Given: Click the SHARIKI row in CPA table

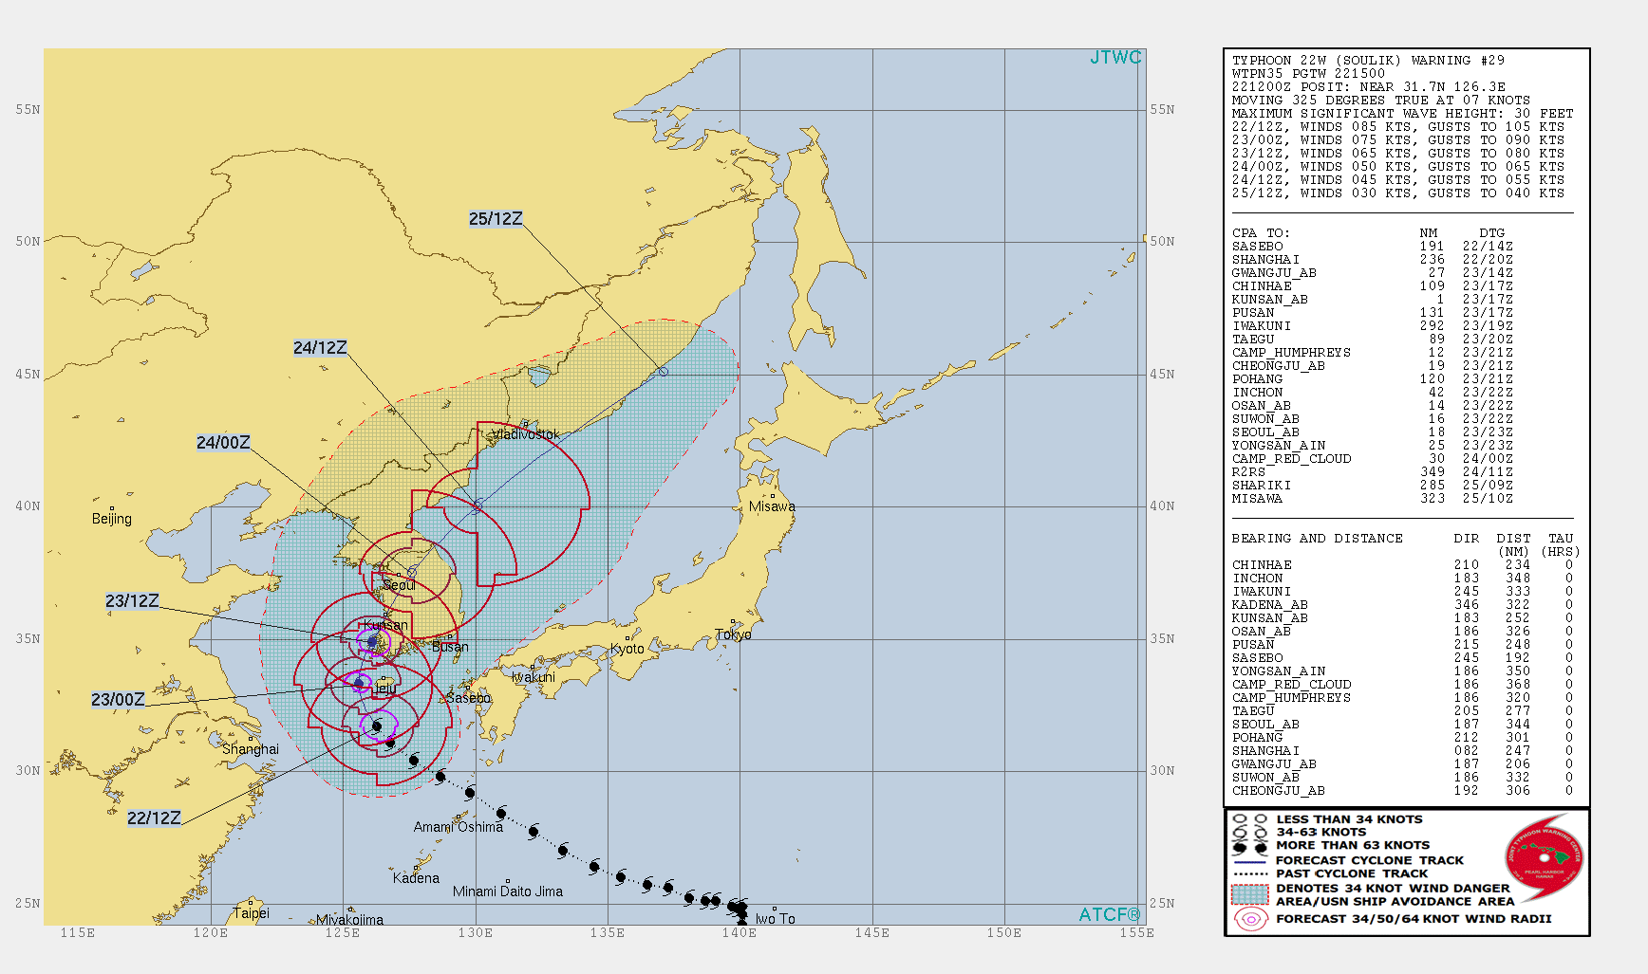Looking at the screenshot, I should click(1372, 485).
